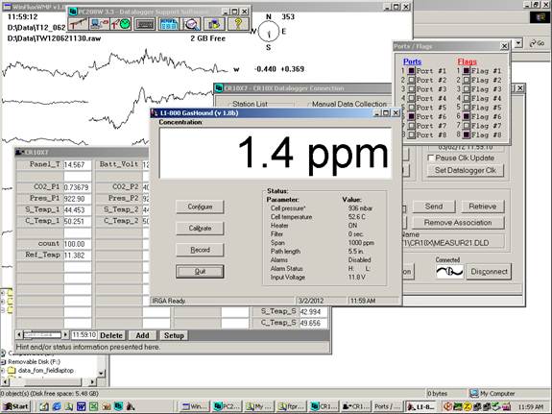
Task: Click the red circle icon in system tray
Action: 448,406
